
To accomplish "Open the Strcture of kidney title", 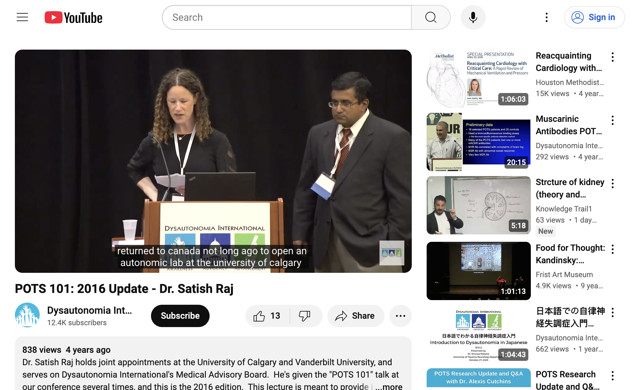I will [x=570, y=188].
